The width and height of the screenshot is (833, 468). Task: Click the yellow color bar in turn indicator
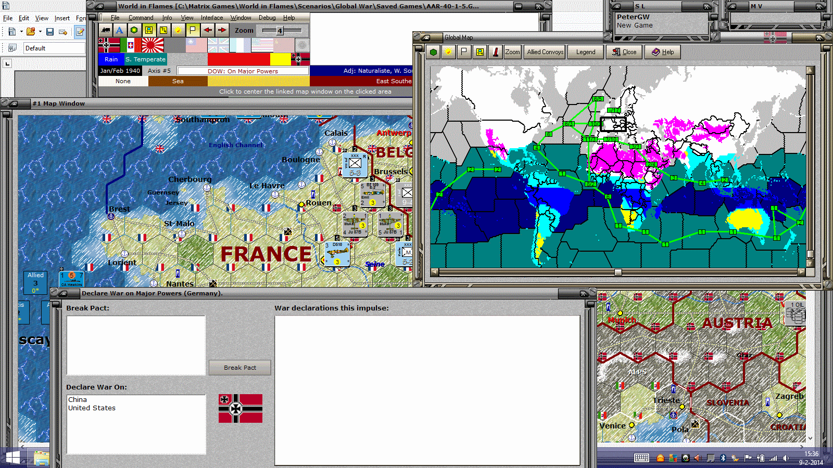[281, 59]
